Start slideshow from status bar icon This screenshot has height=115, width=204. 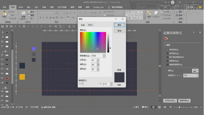171,107
